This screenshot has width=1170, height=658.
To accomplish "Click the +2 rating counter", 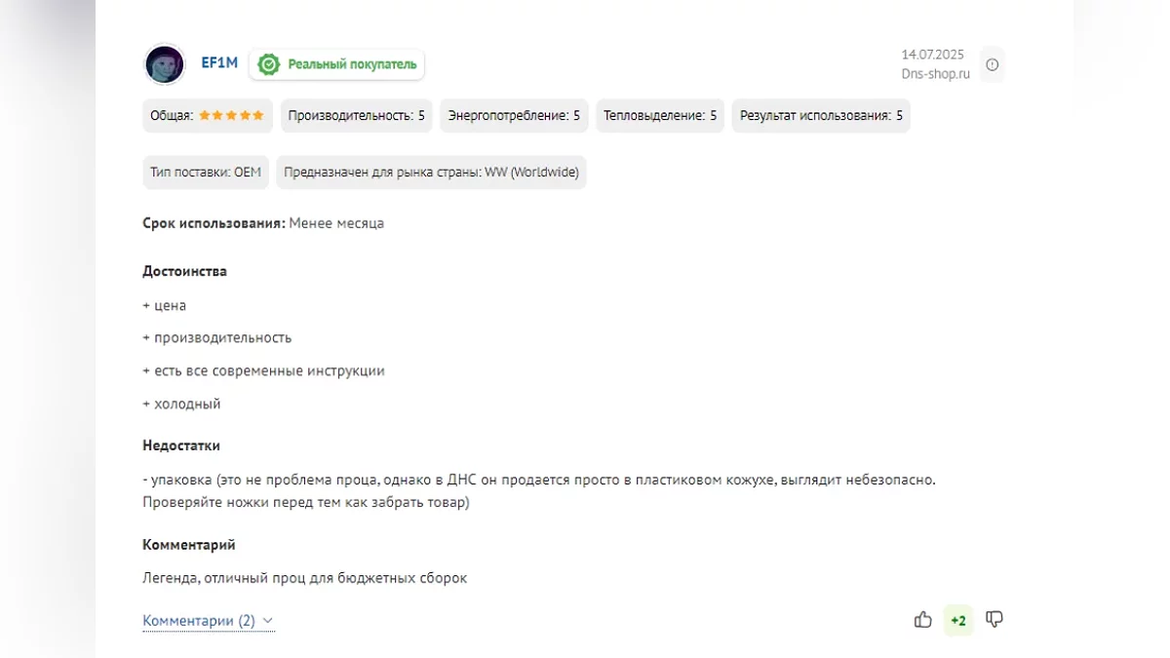I will tap(958, 621).
